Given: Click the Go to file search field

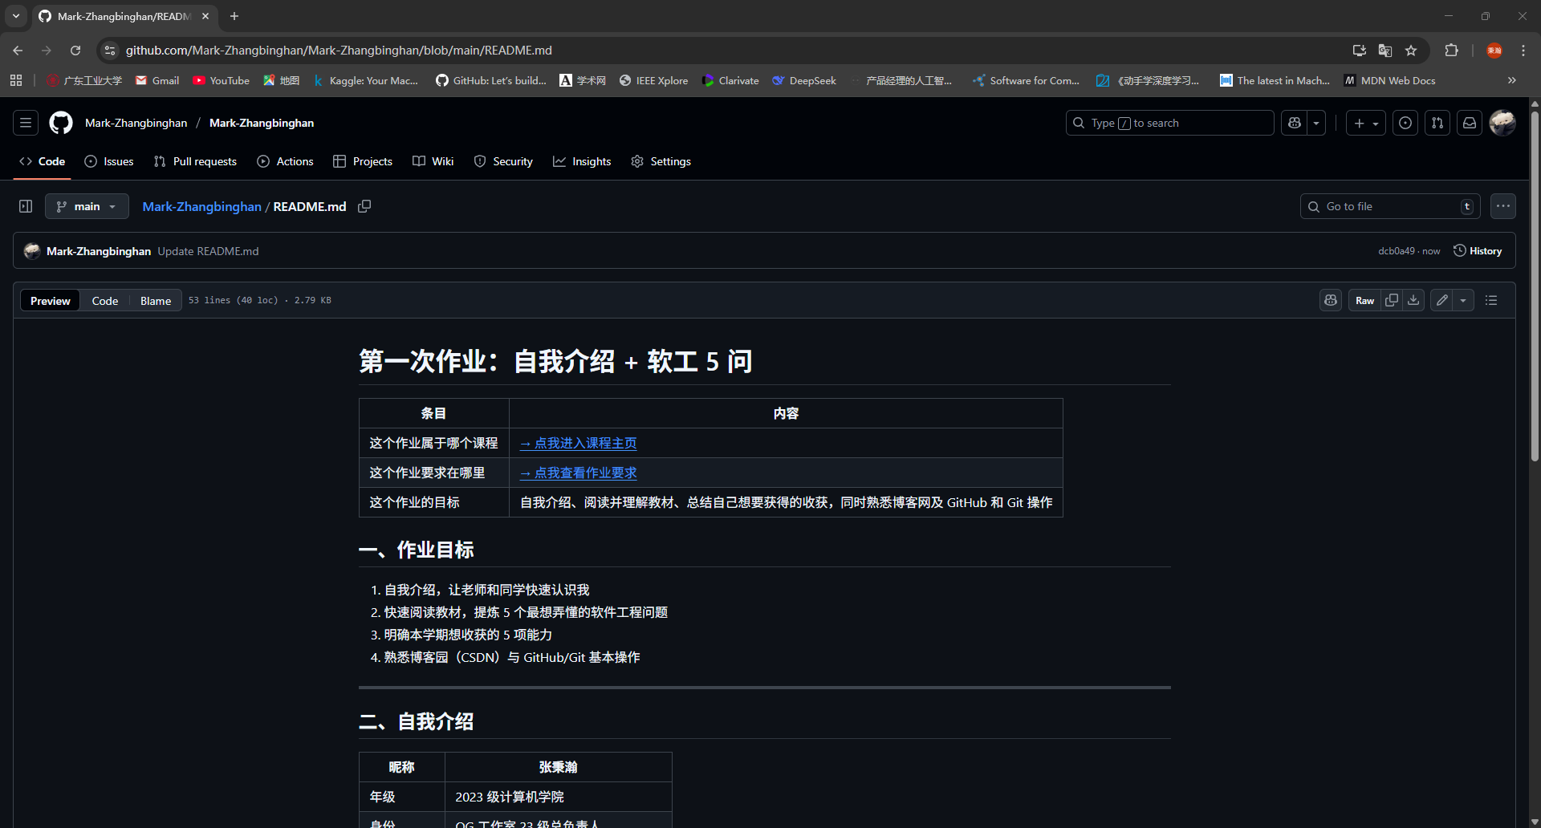Looking at the screenshot, I should (1390, 206).
